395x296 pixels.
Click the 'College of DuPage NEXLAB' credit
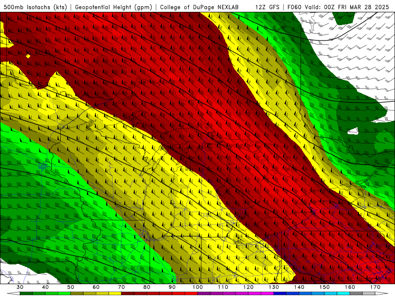[199, 7]
